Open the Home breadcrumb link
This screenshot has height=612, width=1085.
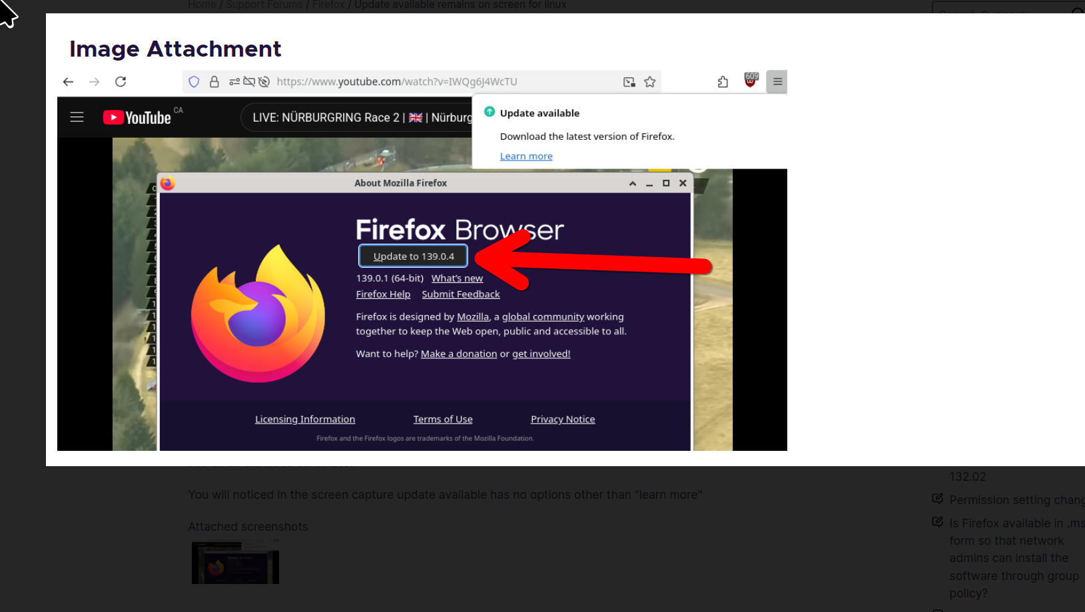click(202, 5)
